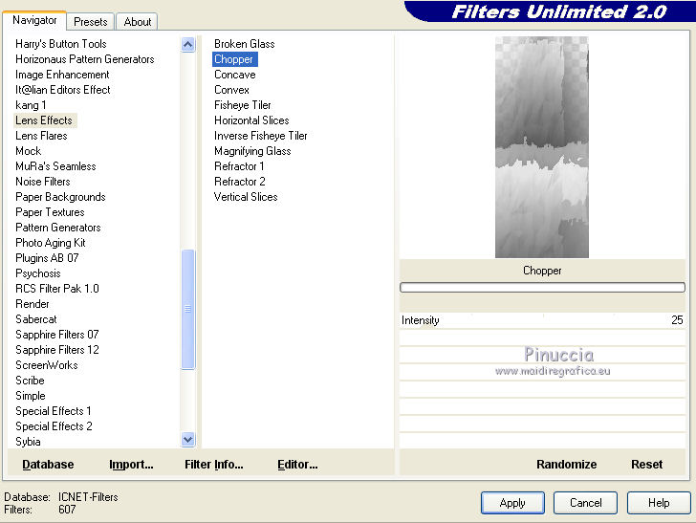Select Image Enhancement category
This screenshot has height=523, width=696.
click(62, 75)
